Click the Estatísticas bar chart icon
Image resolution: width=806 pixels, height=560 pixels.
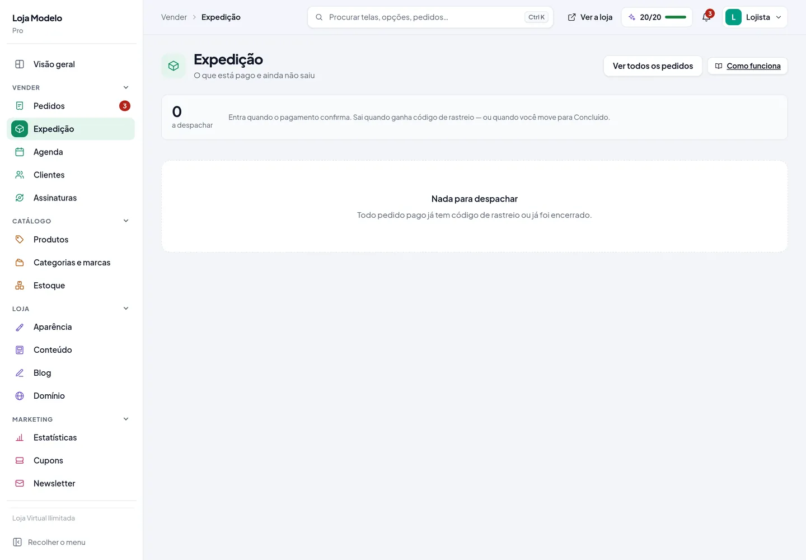click(x=20, y=437)
